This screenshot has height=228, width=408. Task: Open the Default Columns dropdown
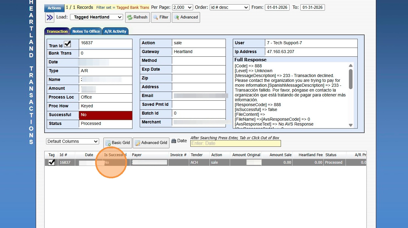coord(73,141)
